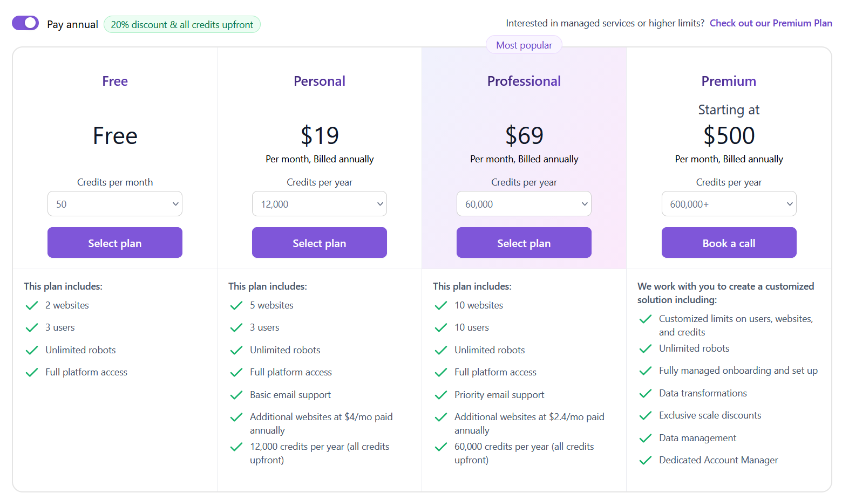Select the Professional plan heading

click(524, 81)
